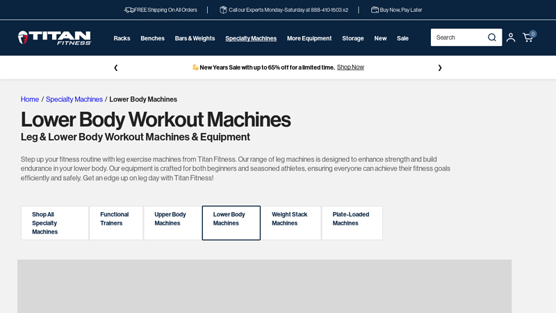
Task: Open Specialty Machines breadcrumb link
Action: pyautogui.click(x=74, y=99)
